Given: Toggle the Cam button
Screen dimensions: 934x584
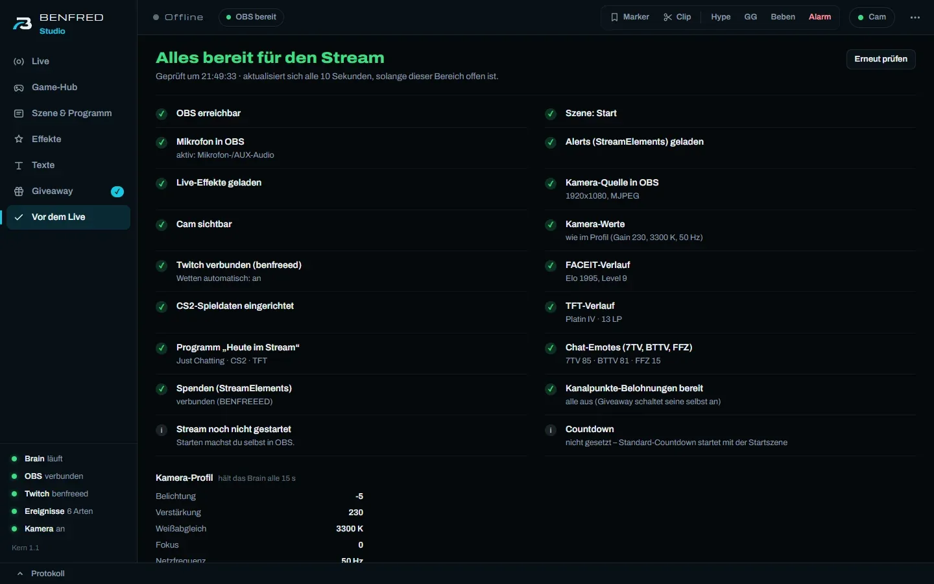Looking at the screenshot, I should click(x=872, y=17).
